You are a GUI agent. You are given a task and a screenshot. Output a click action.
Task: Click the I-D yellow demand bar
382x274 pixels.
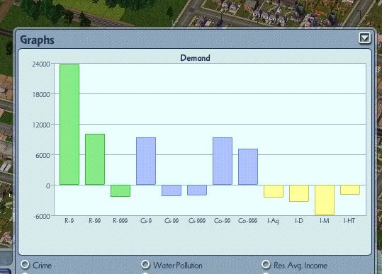(x=299, y=193)
